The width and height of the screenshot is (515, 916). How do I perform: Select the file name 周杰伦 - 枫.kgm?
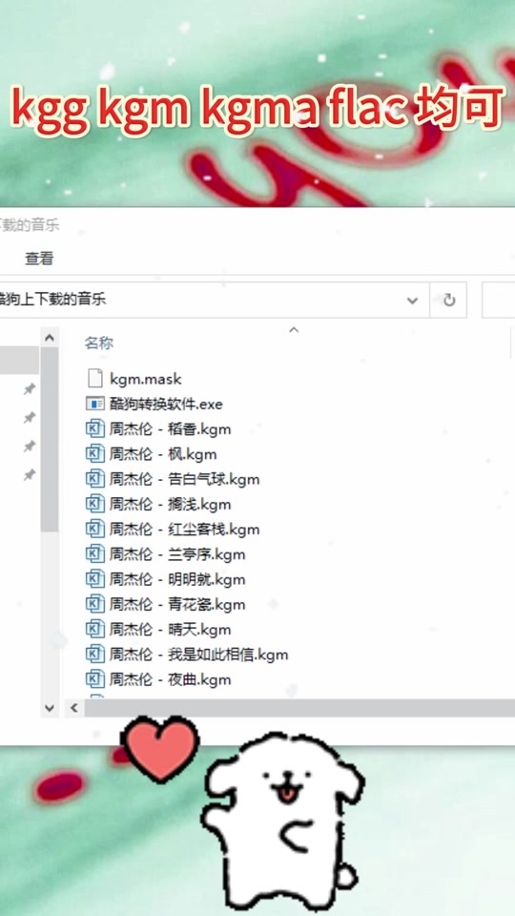[163, 454]
